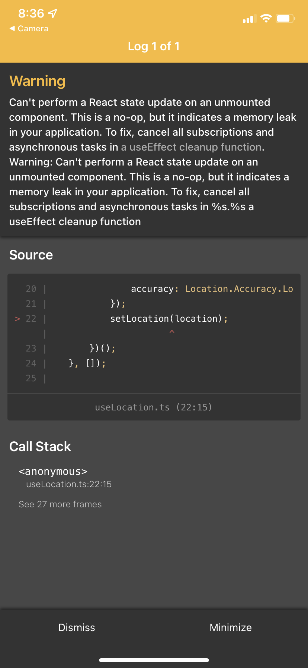Open the useEffect cleanup function link
Image resolution: width=308 pixels, height=668 pixels.
[x=191, y=147]
